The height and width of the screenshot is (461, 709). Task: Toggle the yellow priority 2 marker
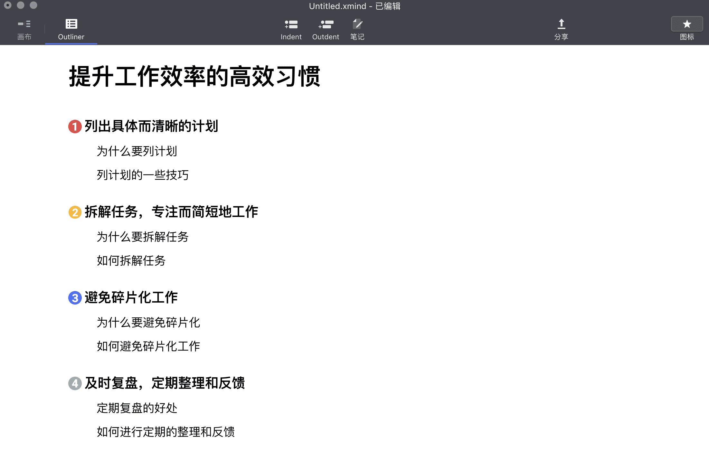click(x=75, y=212)
